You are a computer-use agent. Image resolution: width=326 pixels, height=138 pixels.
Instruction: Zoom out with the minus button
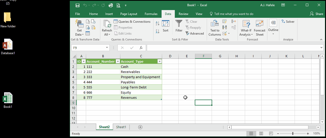pos(278,134)
